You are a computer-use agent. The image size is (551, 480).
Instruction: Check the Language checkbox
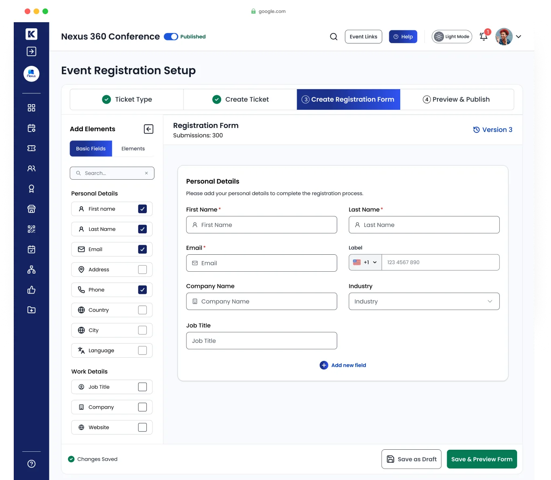pyautogui.click(x=142, y=350)
